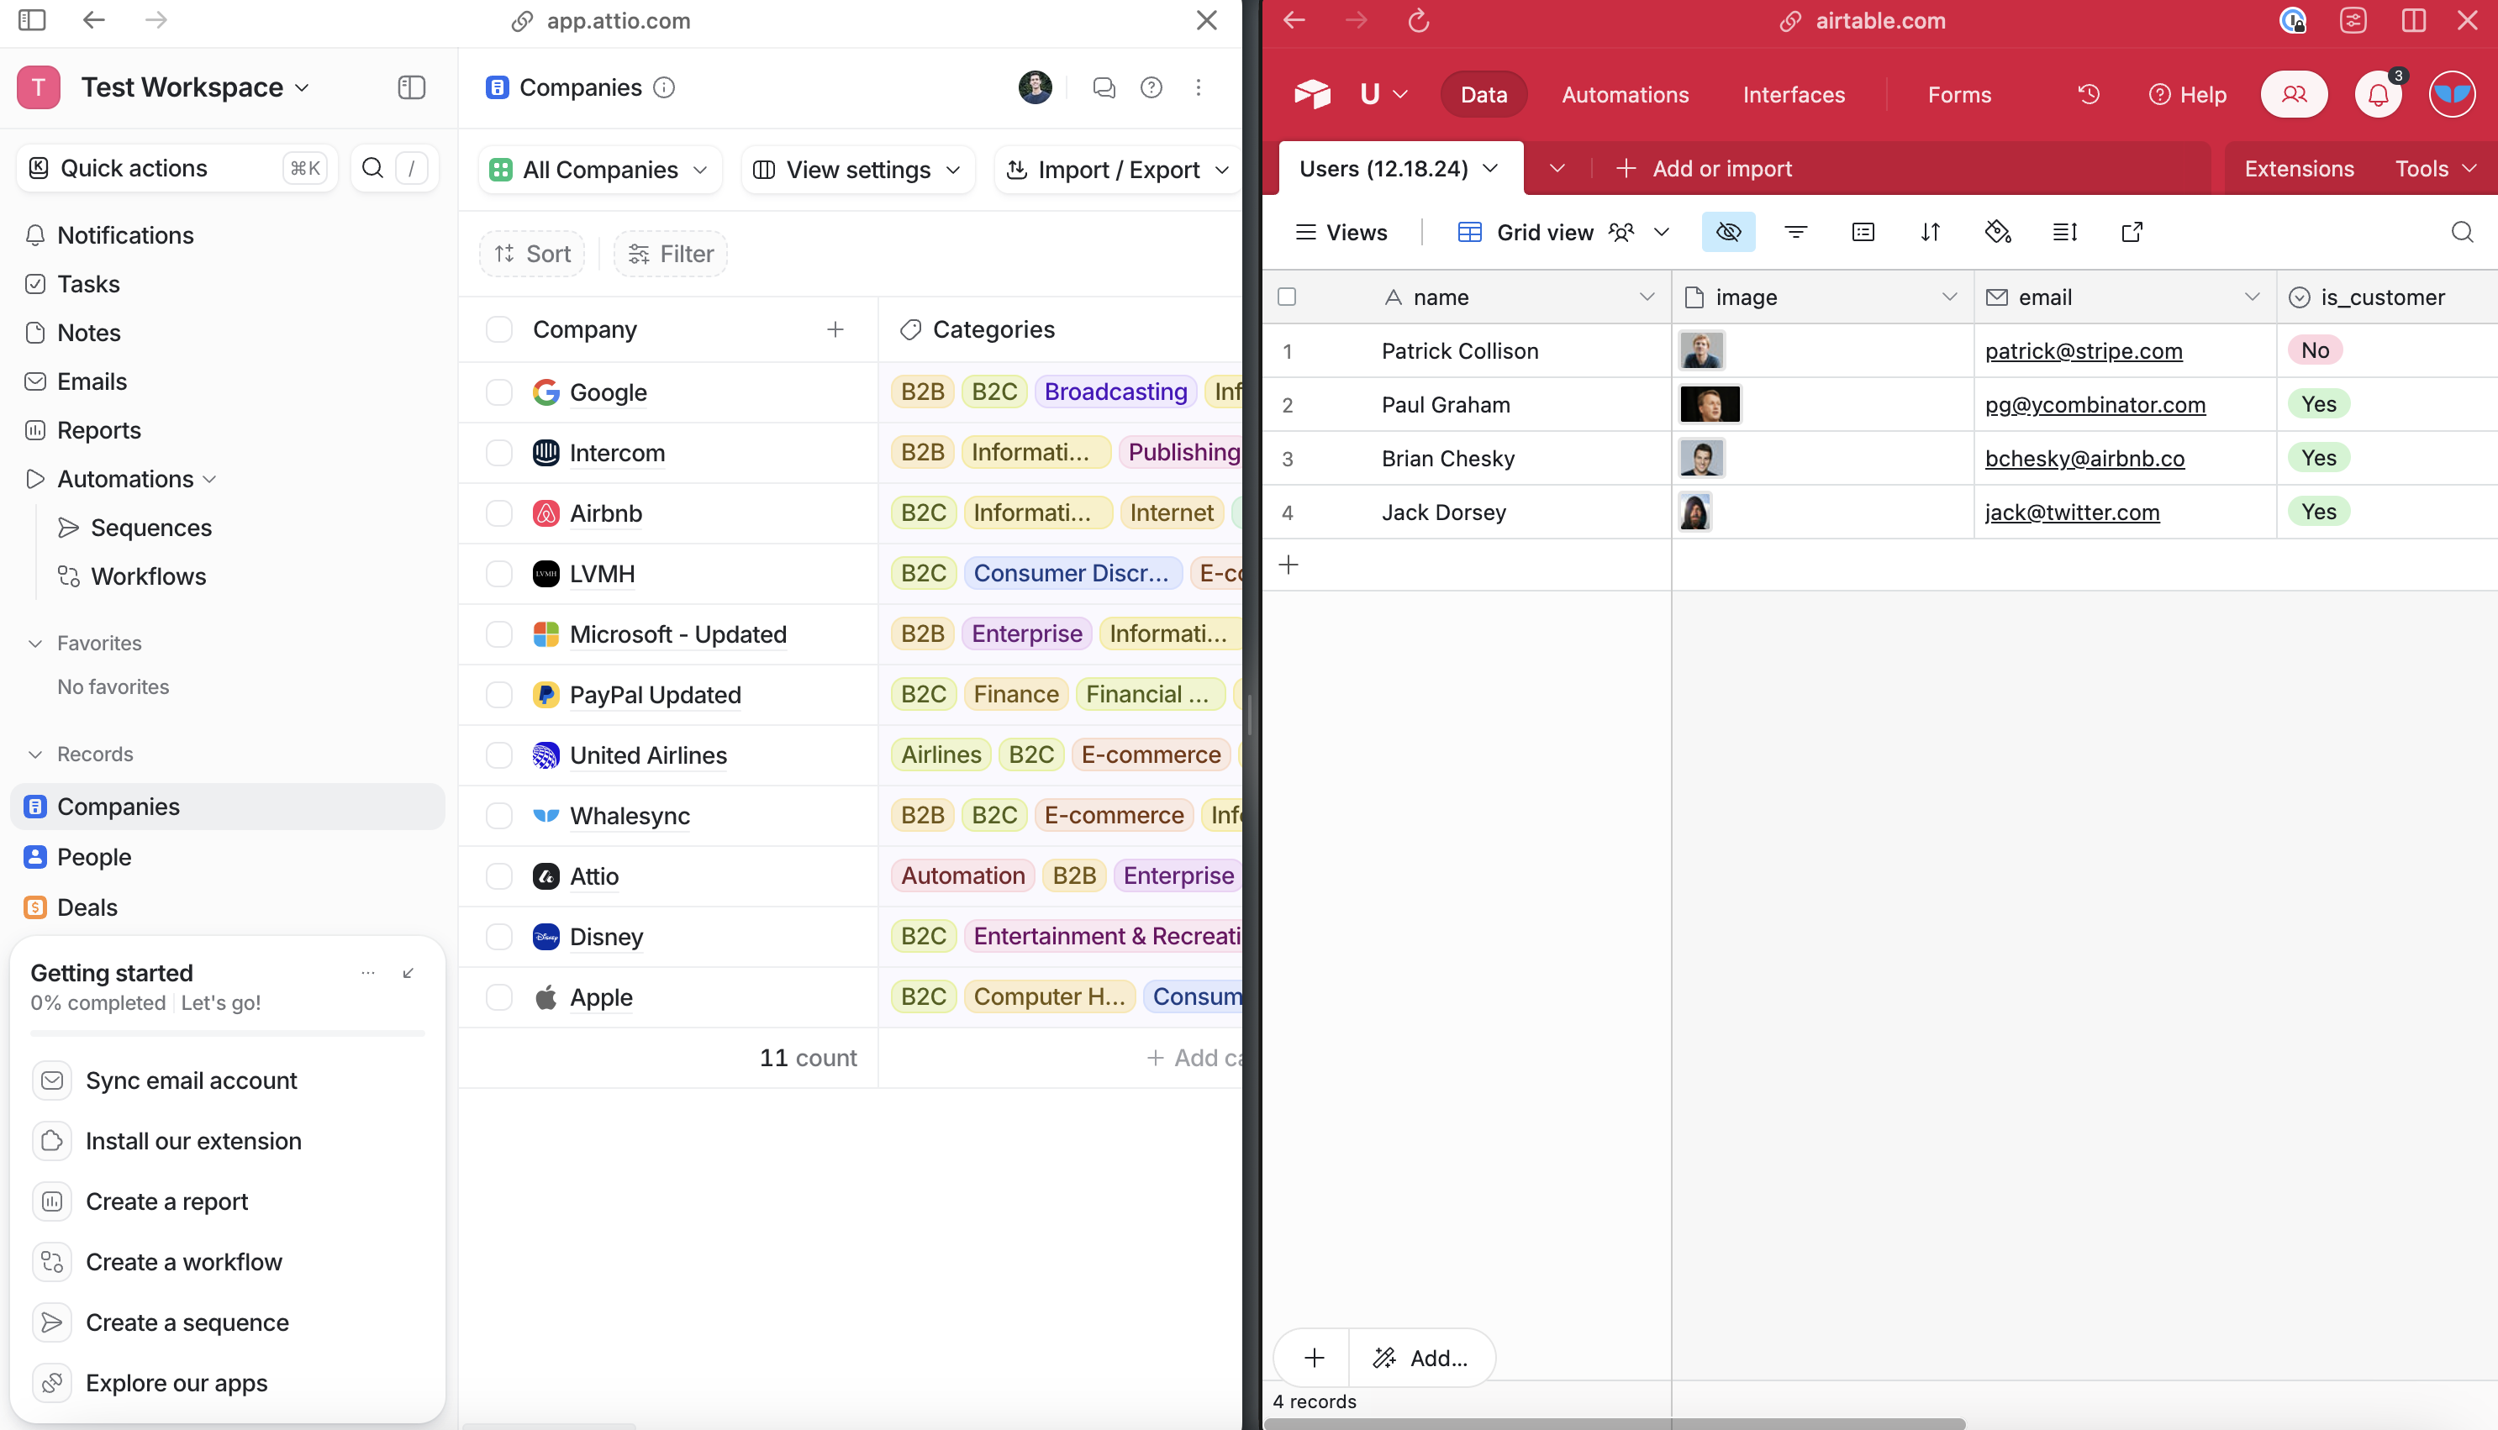Screen dimensions: 2498x1430
Task: Check the Disney row checkbox
Action: (499, 937)
